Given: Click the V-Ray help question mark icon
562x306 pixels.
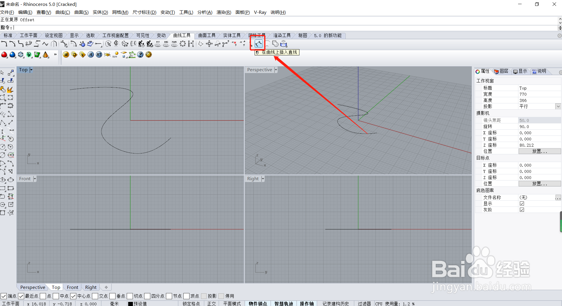Looking at the screenshot, I should [140, 55].
